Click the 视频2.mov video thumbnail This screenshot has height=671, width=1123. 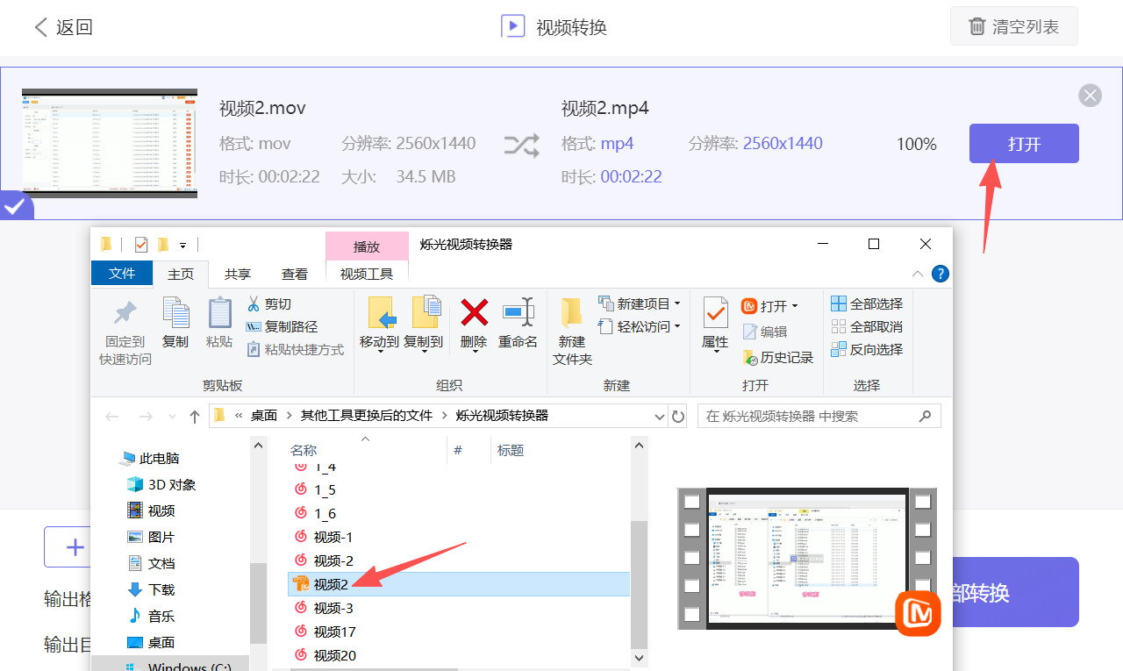[x=110, y=143]
